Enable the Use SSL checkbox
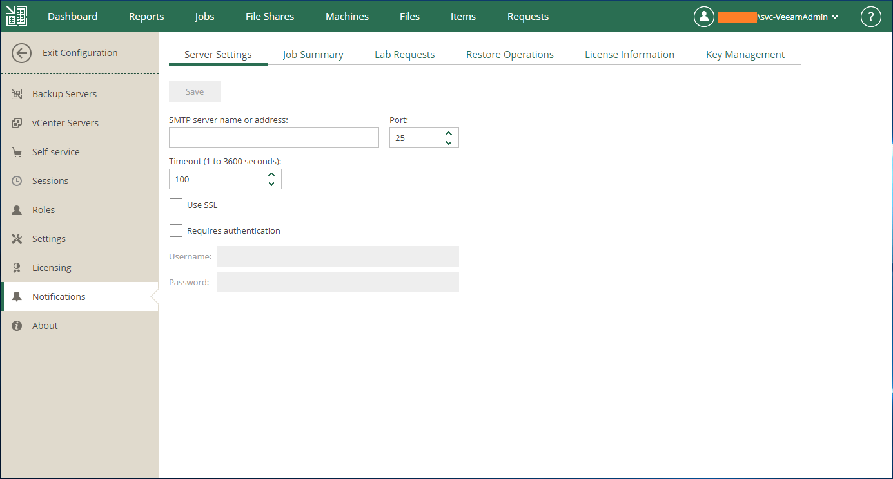Image resolution: width=893 pixels, height=479 pixels. click(x=176, y=205)
